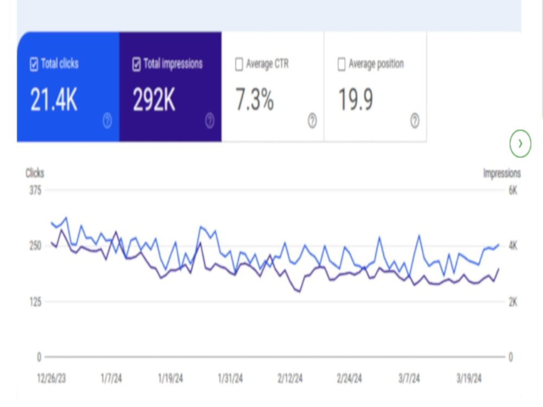This screenshot has width=543, height=407.
Task: Click the Total impressions card label
Action: pyautogui.click(x=173, y=63)
